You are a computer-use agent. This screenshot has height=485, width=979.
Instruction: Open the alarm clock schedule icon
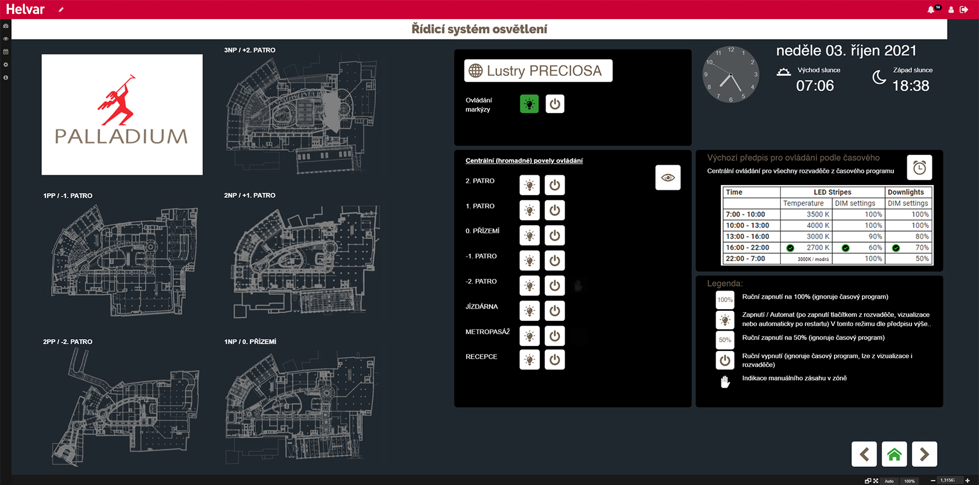tap(919, 168)
